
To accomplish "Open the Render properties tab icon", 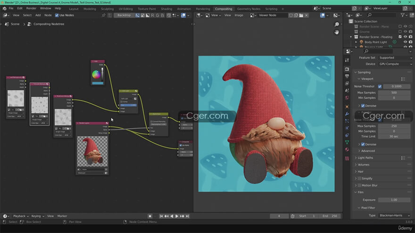I will 347,69.
